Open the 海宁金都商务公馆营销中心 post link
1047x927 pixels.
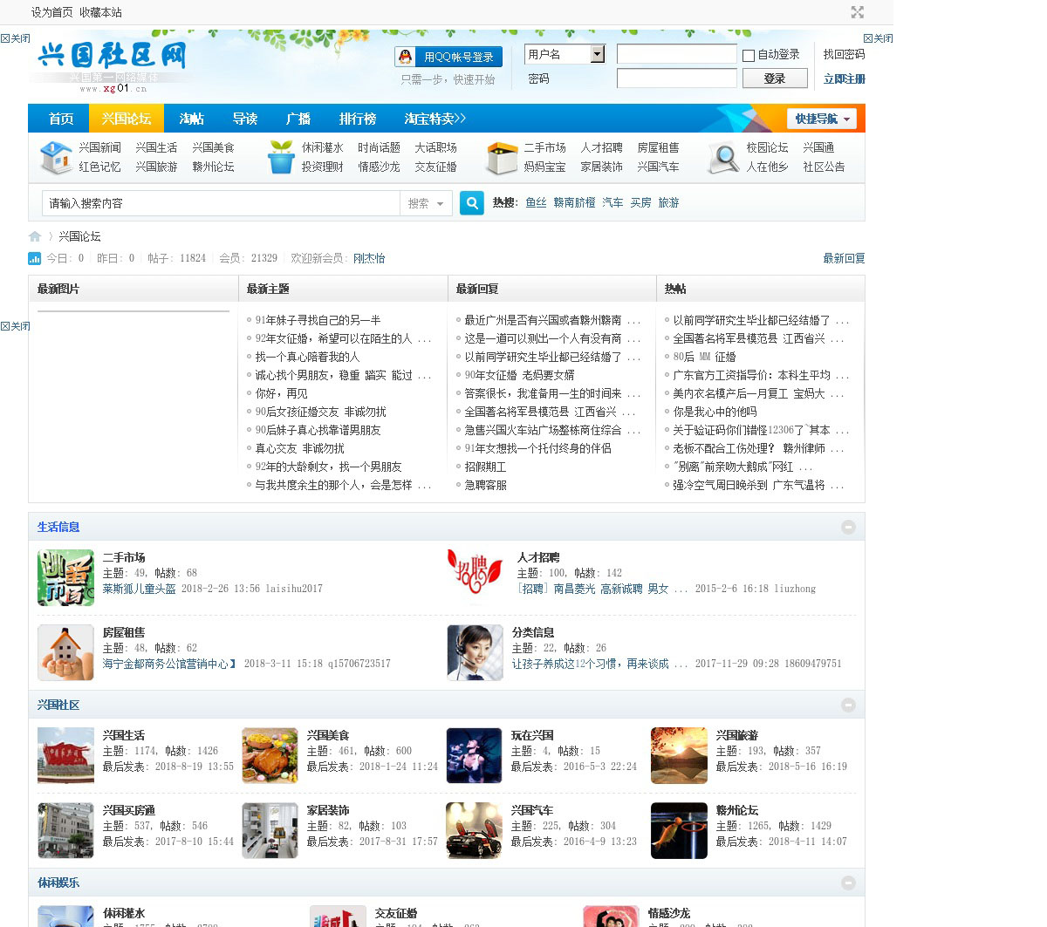pyautogui.click(x=169, y=664)
